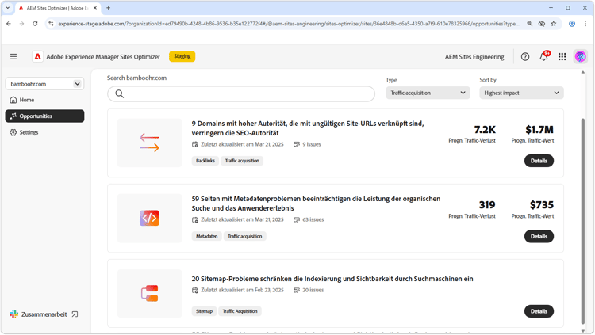This screenshot has height=335, width=595.
Task: Open the browser profile icon
Action: pyautogui.click(x=572, y=24)
